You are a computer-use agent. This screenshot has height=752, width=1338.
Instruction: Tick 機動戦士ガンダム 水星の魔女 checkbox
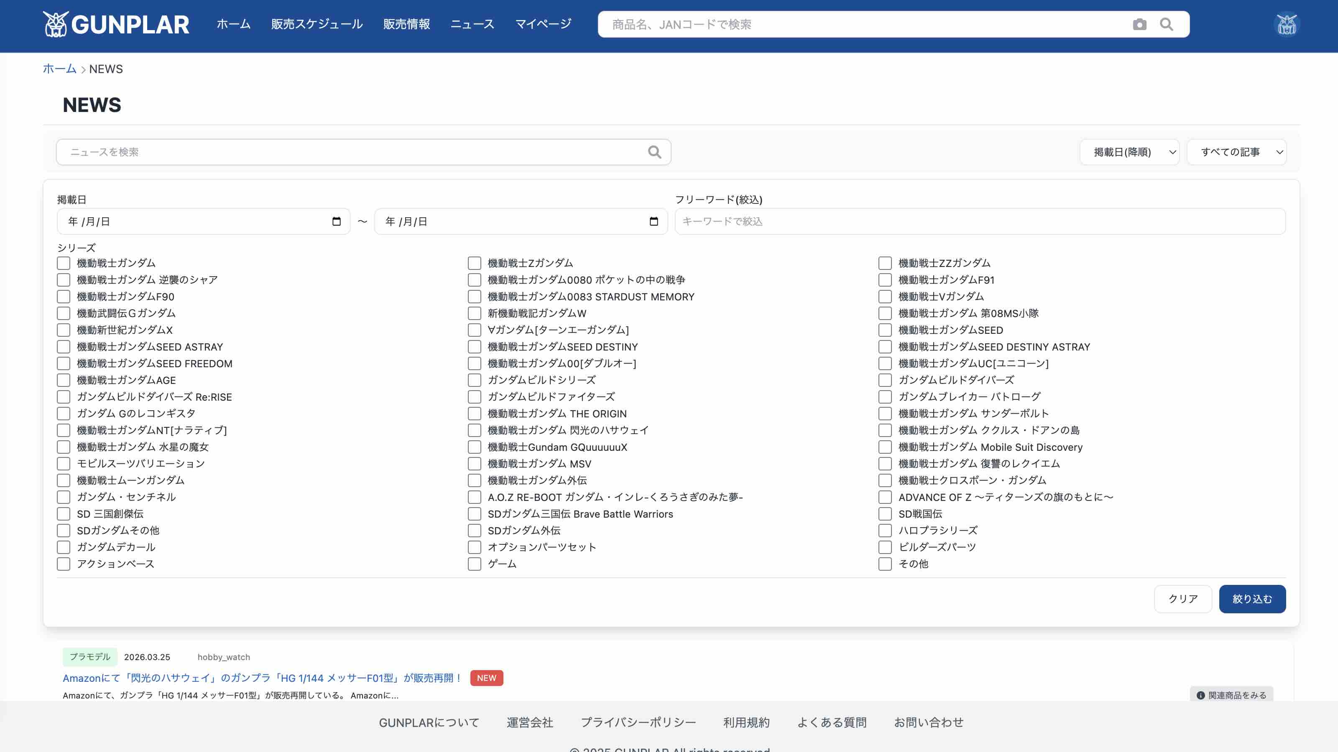point(64,447)
